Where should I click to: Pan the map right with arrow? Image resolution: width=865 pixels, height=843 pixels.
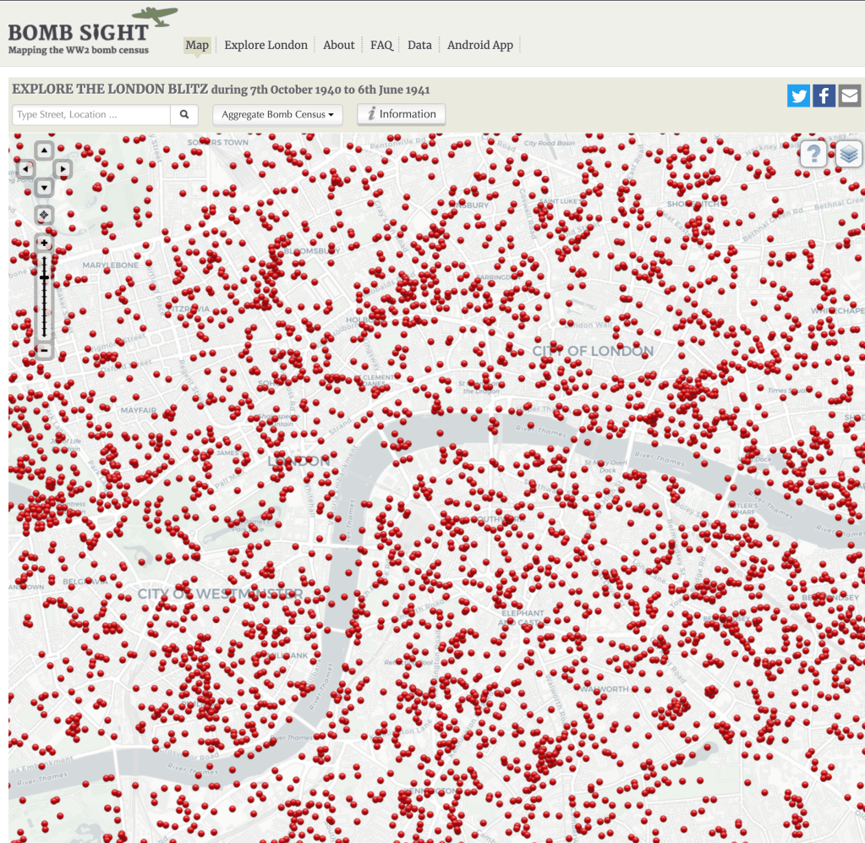63,170
